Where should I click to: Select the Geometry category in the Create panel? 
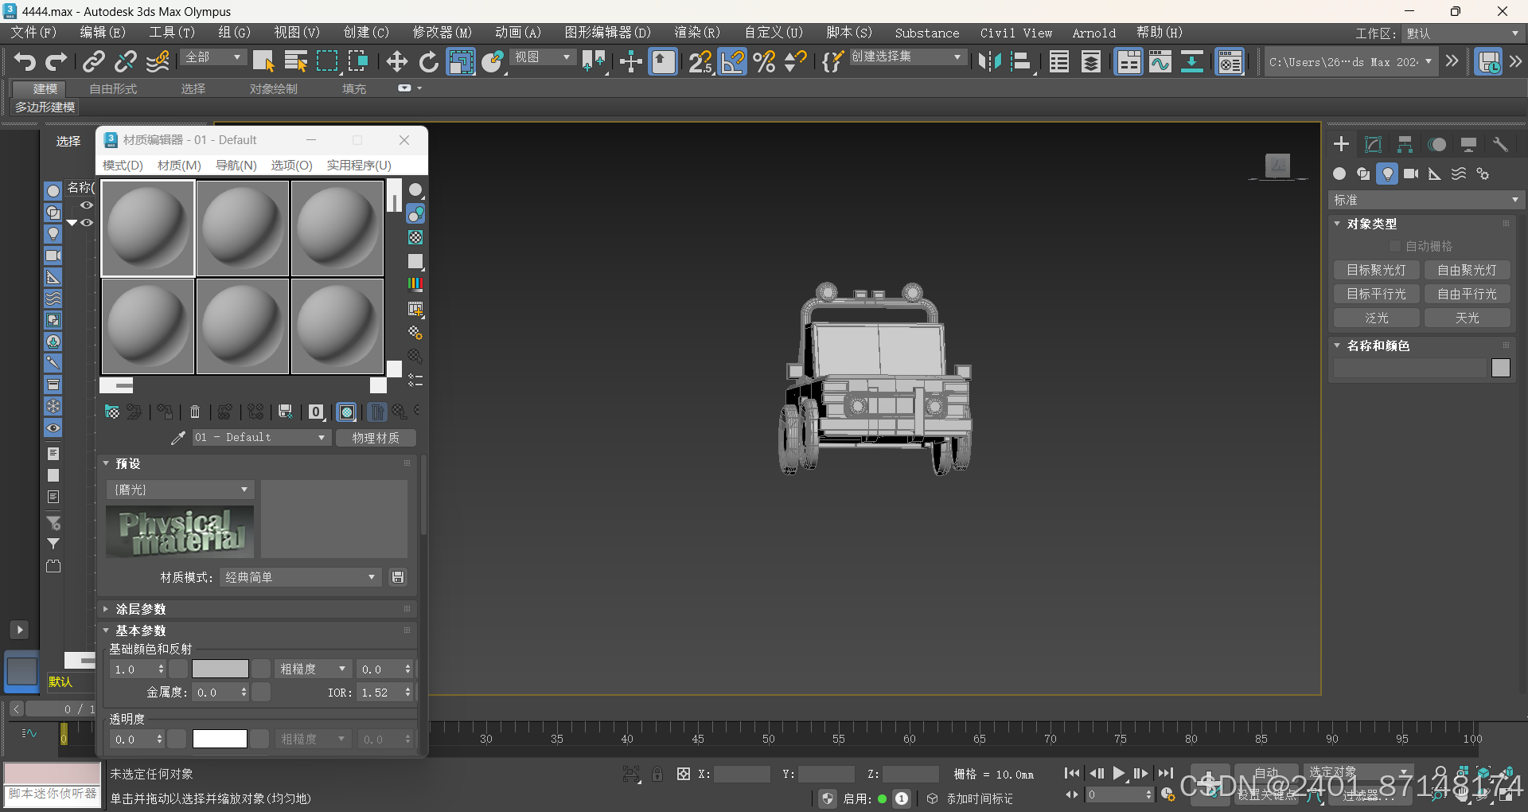(1339, 174)
